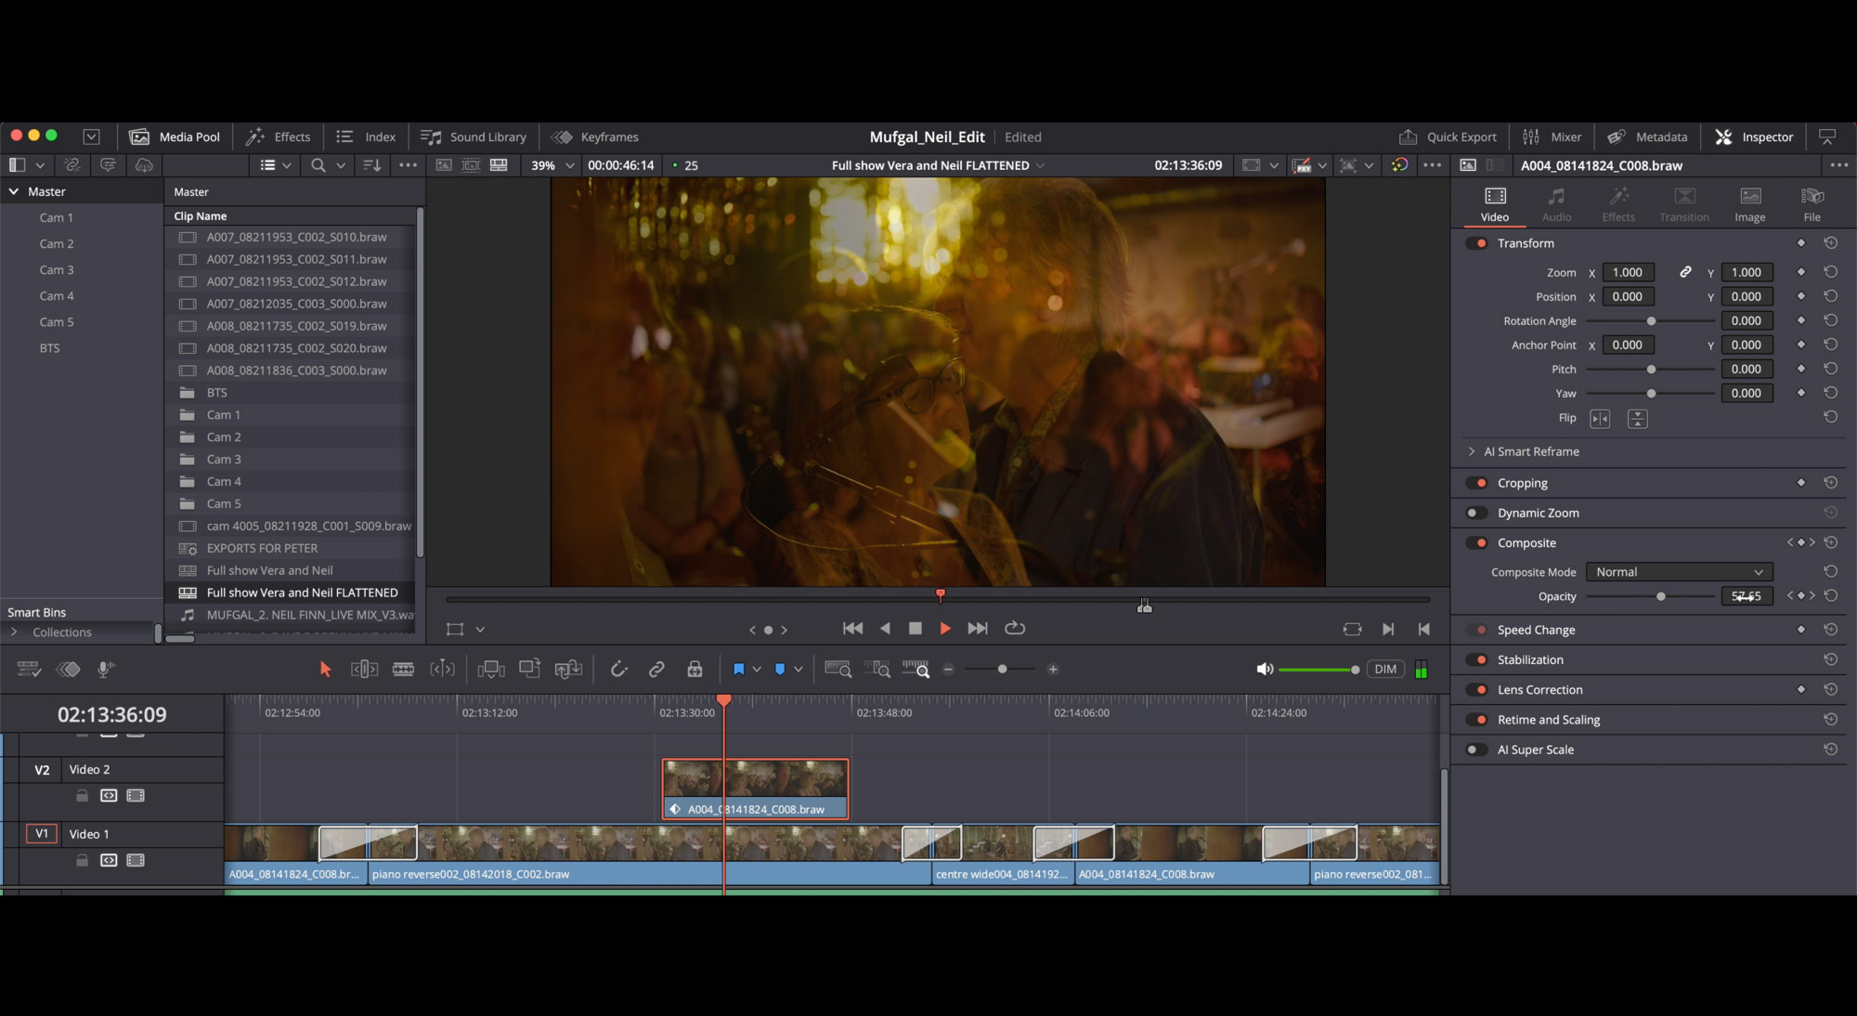The height and width of the screenshot is (1016, 1857).
Task: Open the Composite Mode dropdown
Action: (1679, 571)
